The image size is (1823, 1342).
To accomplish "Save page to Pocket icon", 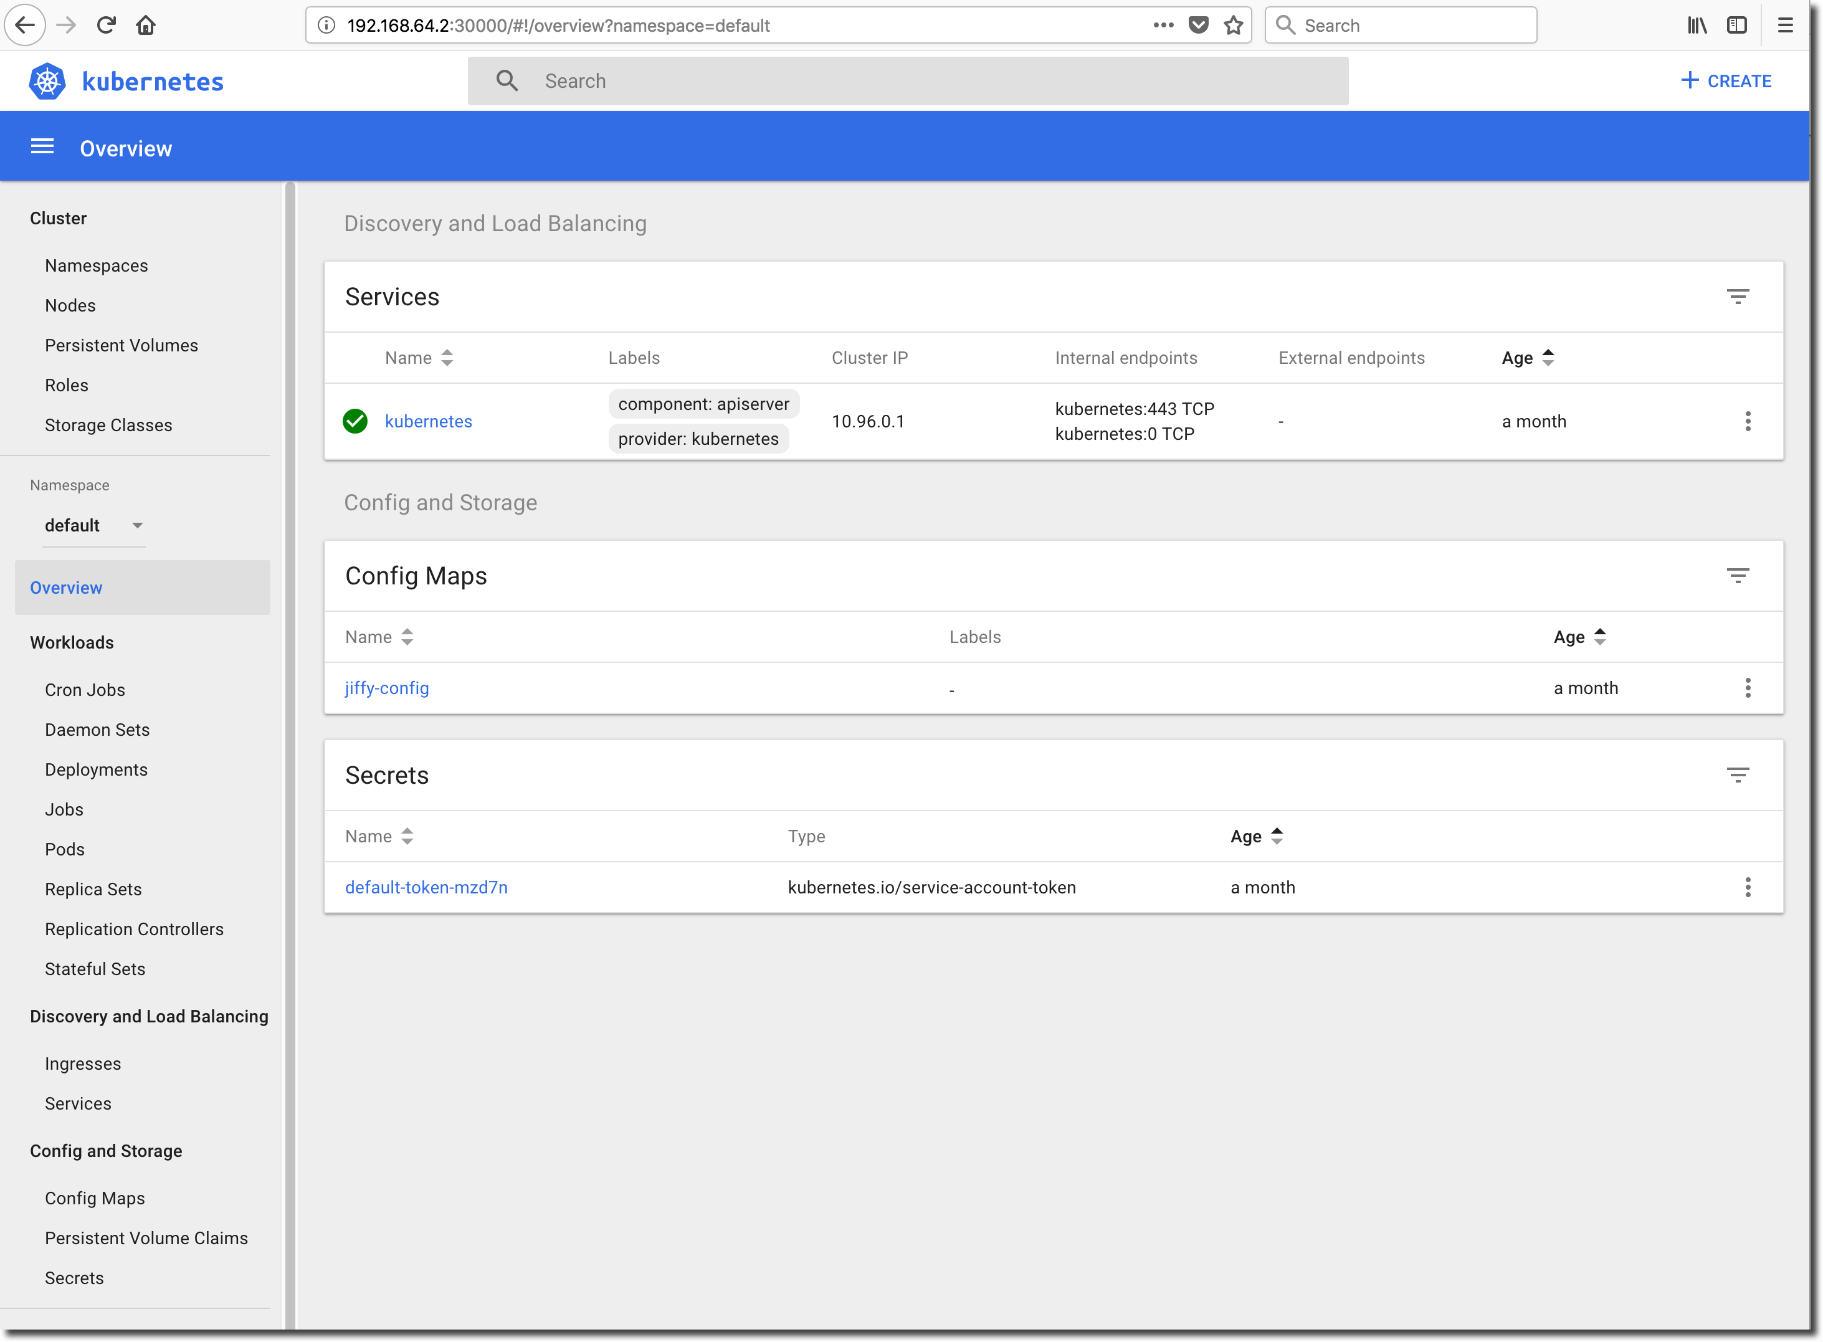I will point(1198,25).
